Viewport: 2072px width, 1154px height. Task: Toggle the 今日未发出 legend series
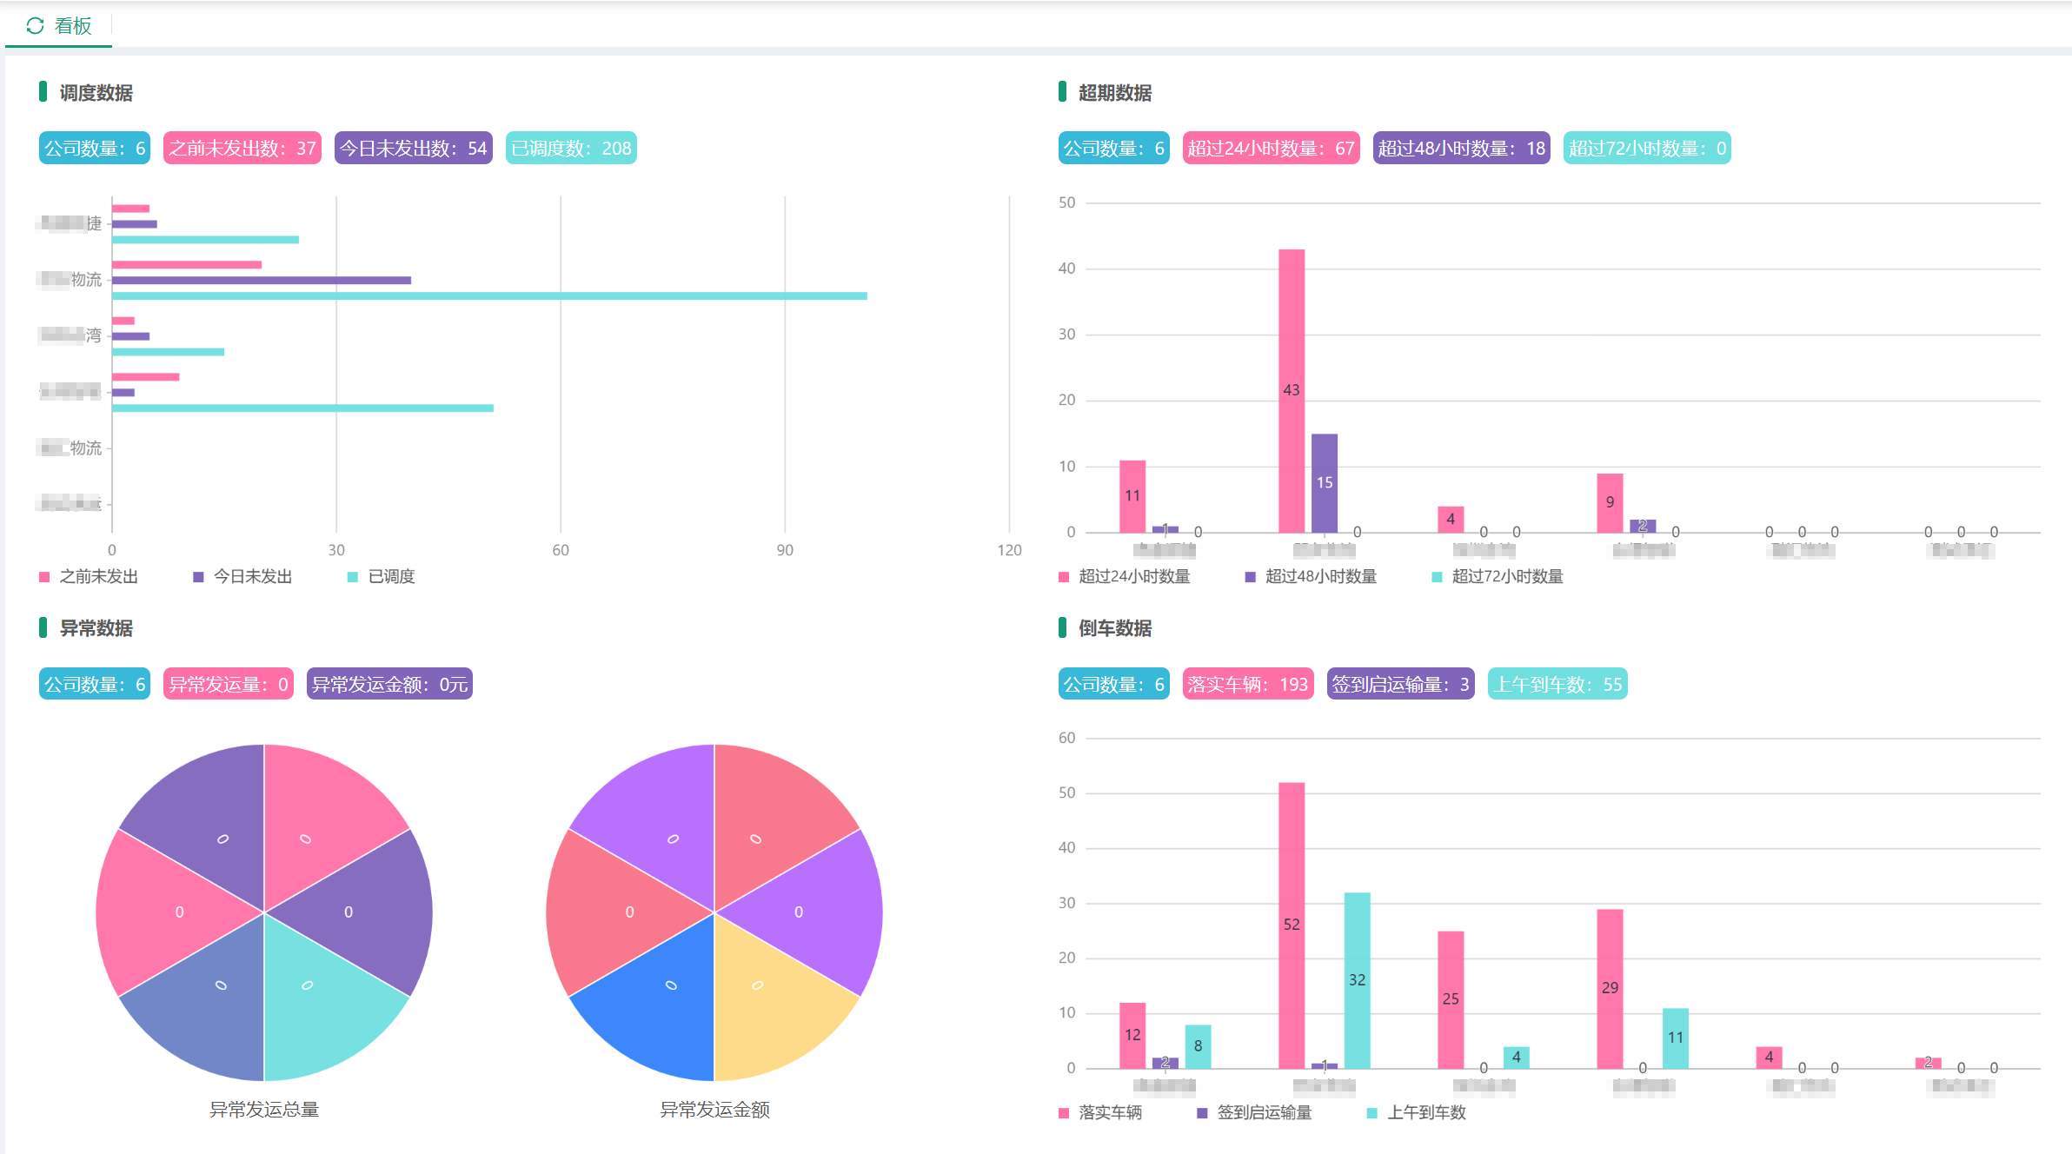252,576
